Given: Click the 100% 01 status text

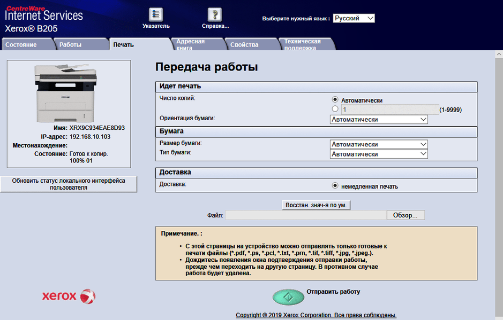Looking at the screenshot, I should coord(81,161).
